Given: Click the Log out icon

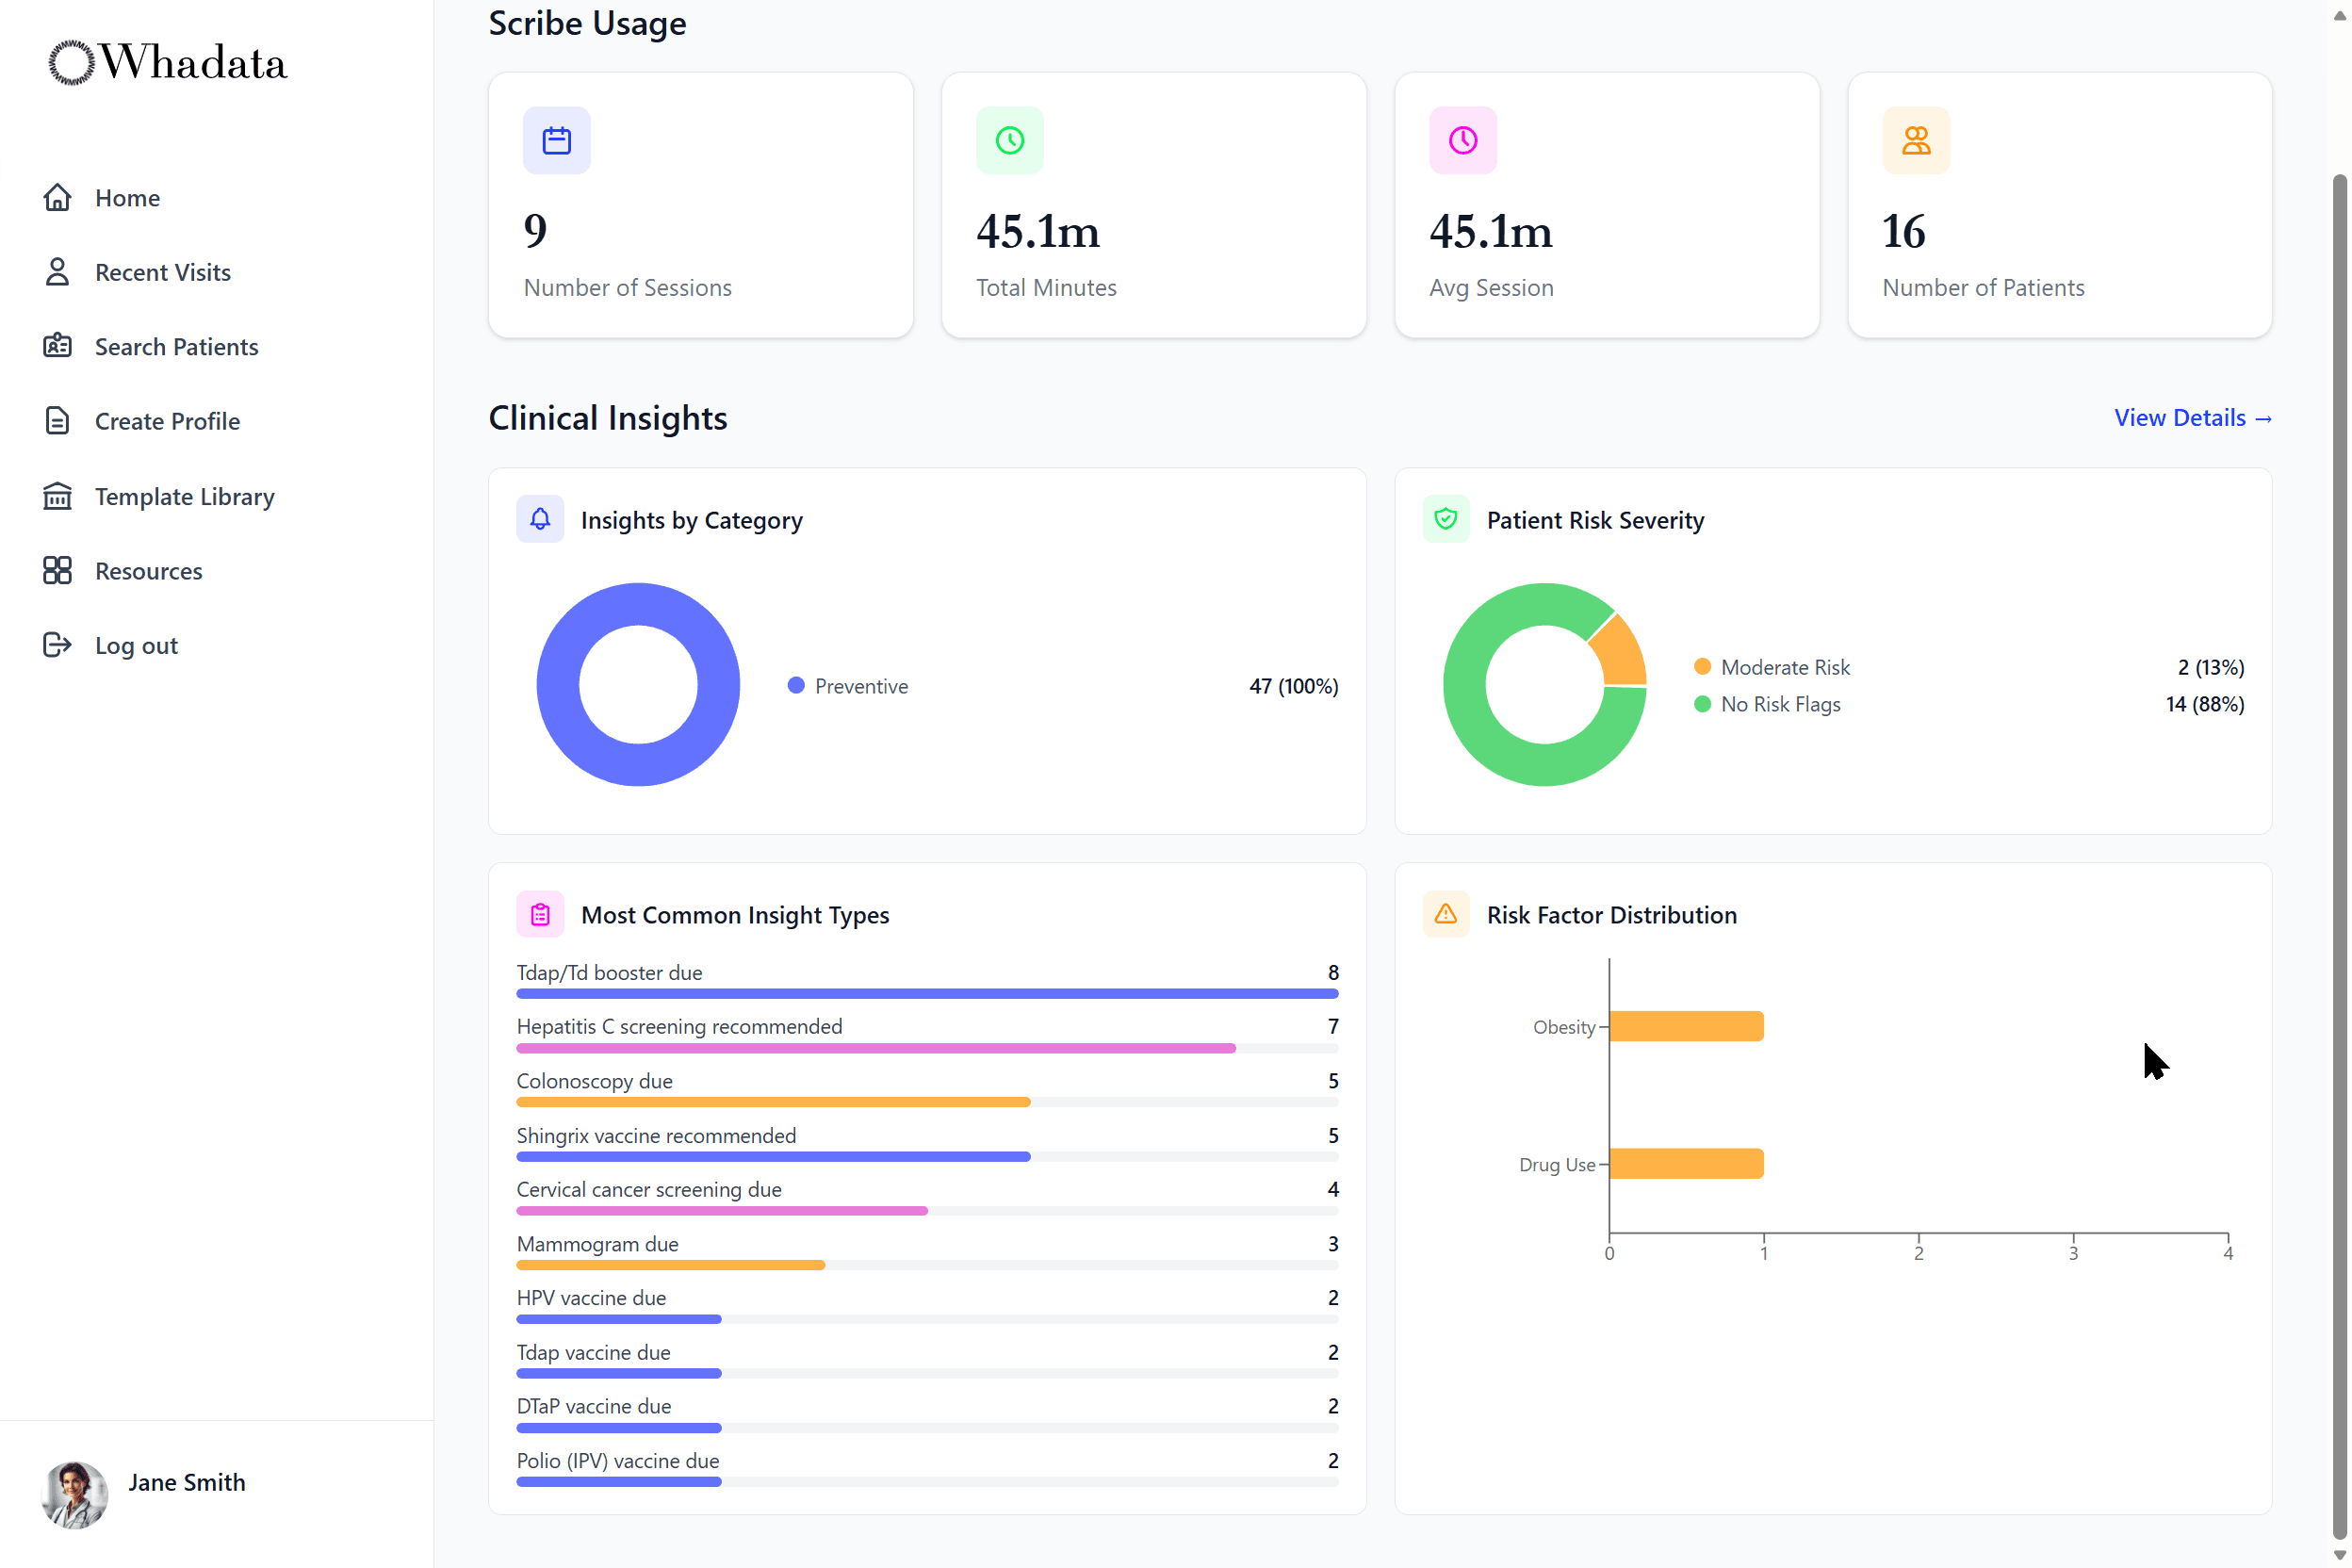Looking at the screenshot, I should click(57, 645).
